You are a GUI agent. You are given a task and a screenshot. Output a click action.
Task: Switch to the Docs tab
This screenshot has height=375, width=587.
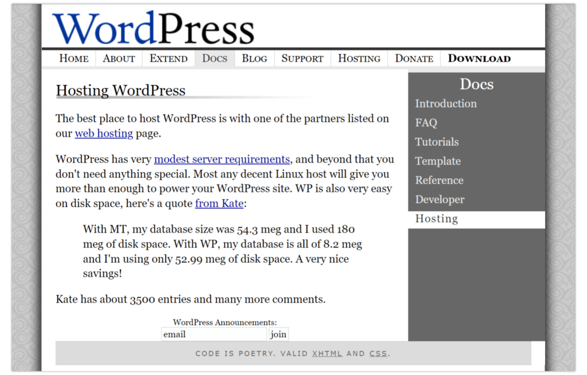coord(214,58)
